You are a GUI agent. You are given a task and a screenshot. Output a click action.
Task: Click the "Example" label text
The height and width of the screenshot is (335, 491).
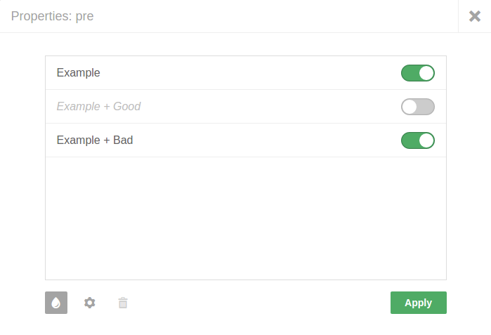[x=78, y=72]
